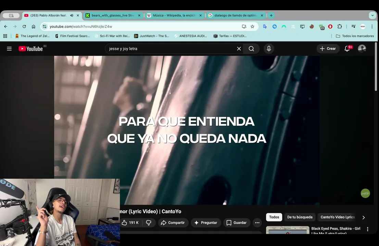
Task: Switch to the bears_with_glasses_live tab
Action: (x=113, y=15)
